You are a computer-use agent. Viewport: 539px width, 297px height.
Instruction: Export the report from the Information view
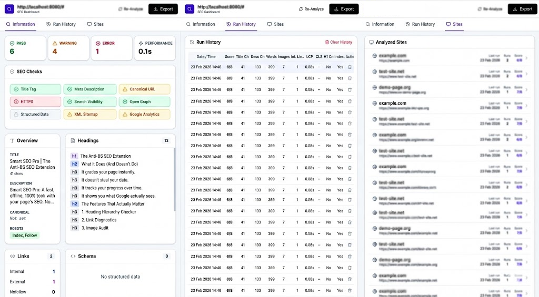click(x=163, y=9)
